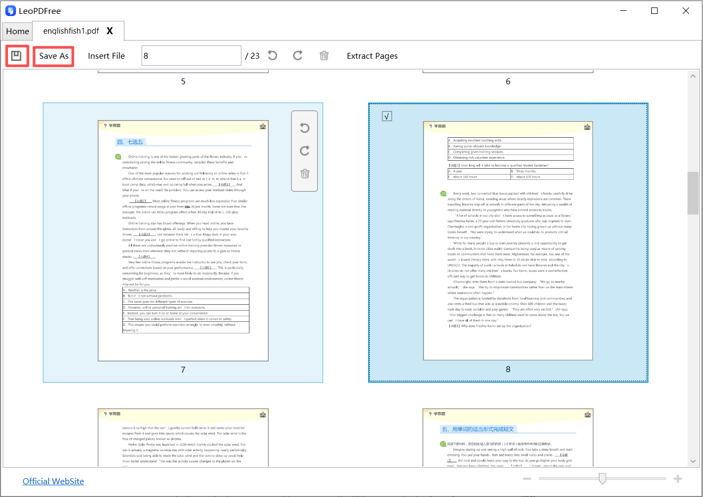Rotate page 7 counterclockwise using floating panel

(x=304, y=128)
